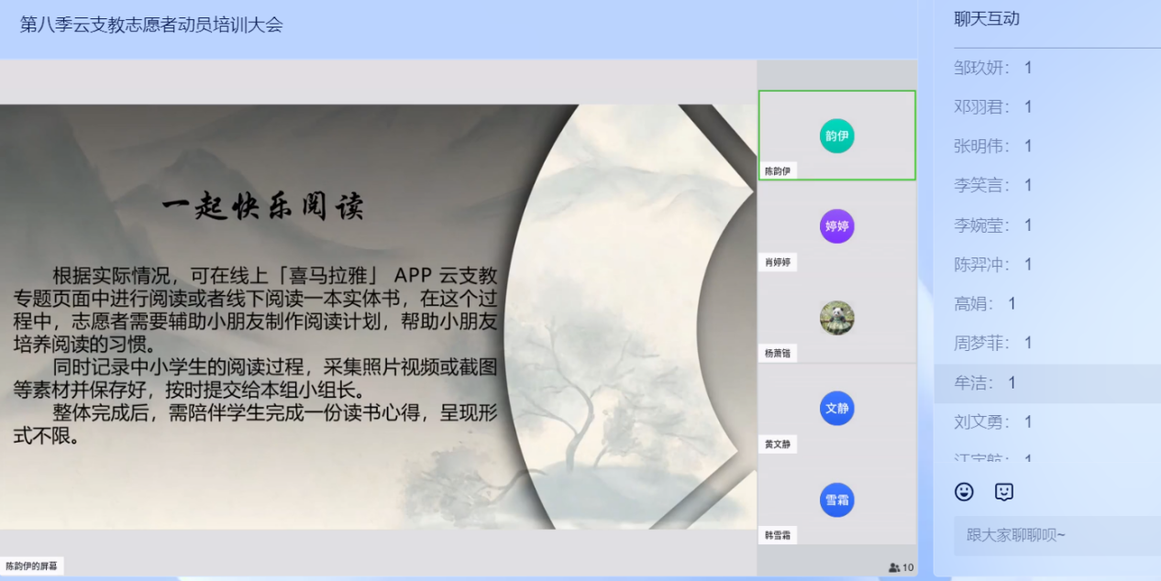Click the 陈韵伊 name label on video tile
This screenshot has width=1161, height=581.
pyautogui.click(x=777, y=171)
